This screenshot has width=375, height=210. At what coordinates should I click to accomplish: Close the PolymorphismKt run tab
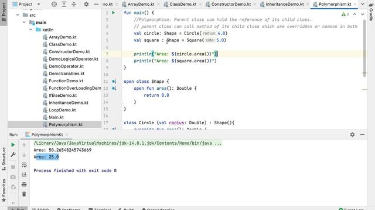(67, 135)
